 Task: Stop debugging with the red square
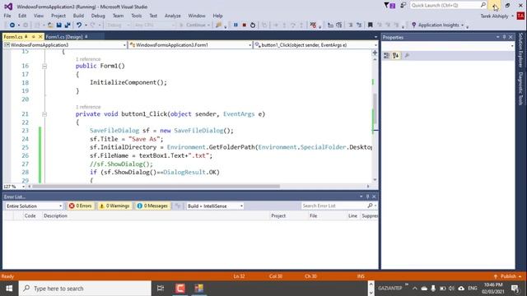point(245,25)
